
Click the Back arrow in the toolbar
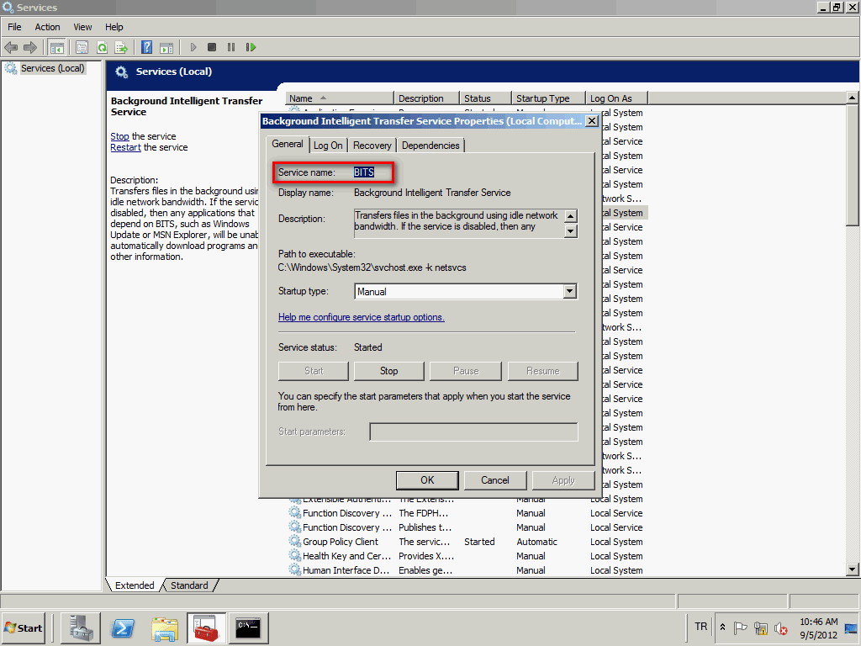pyautogui.click(x=11, y=48)
